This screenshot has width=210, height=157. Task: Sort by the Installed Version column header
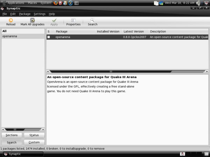[x=109, y=31]
